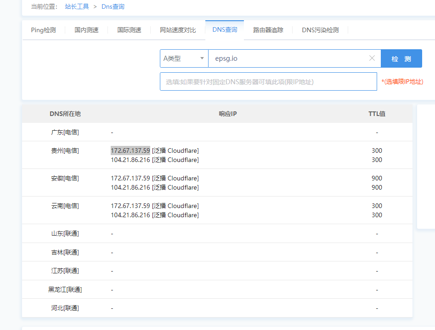Follow the 站长工具 breadcrumb link

coord(77,7)
